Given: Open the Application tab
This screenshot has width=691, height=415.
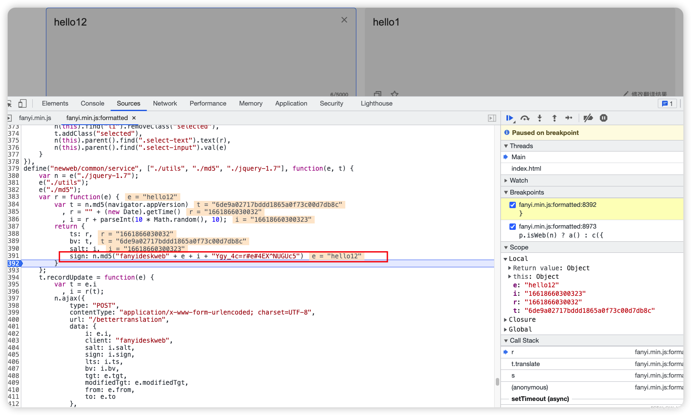Looking at the screenshot, I should coord(291,103).
